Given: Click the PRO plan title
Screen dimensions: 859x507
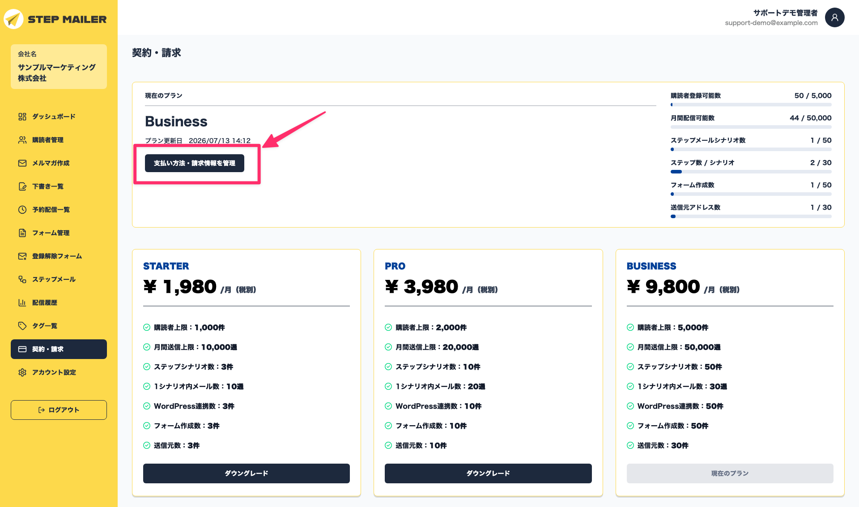Looking at the screenshot, I should pos(395,266).
